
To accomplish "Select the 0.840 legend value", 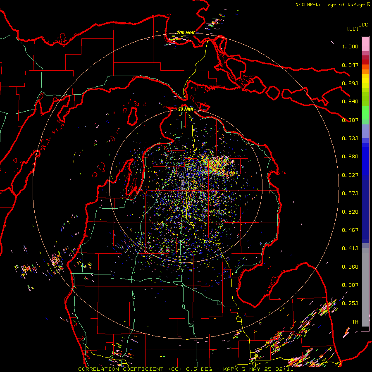I will pyautogui.click(x=350, y=102).
